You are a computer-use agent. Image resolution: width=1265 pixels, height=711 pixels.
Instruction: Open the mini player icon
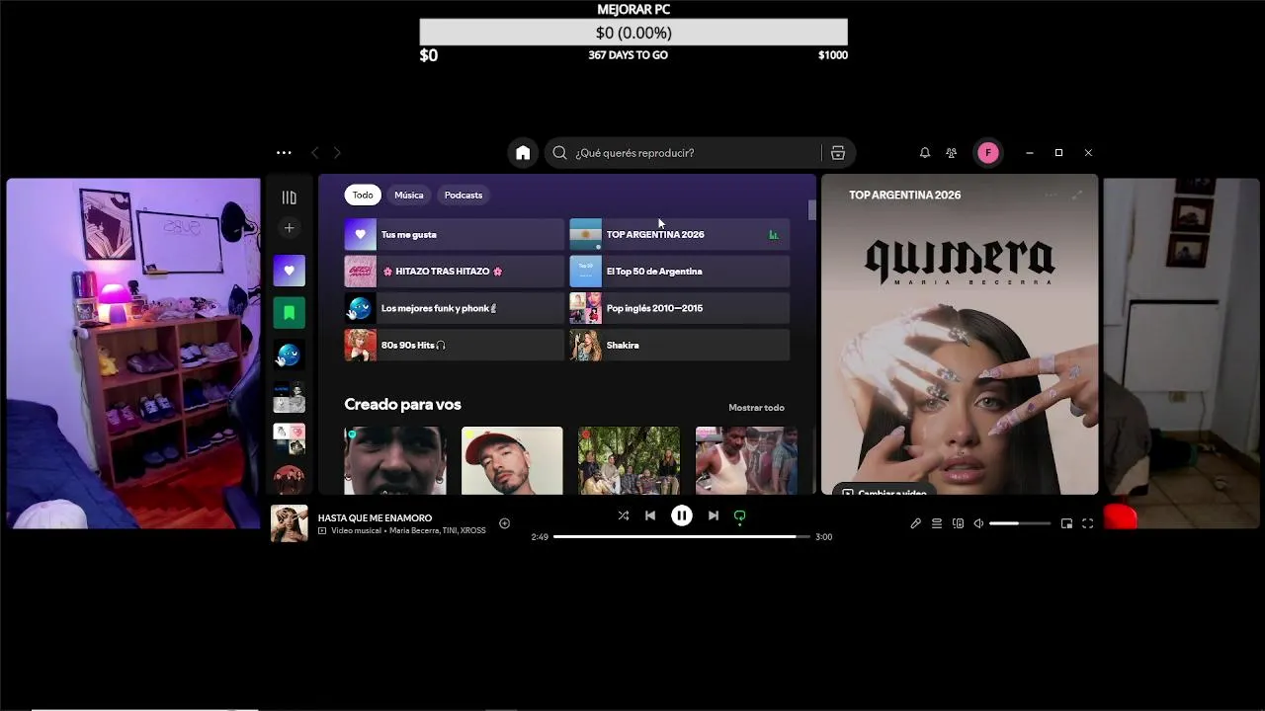(1066, 523)
